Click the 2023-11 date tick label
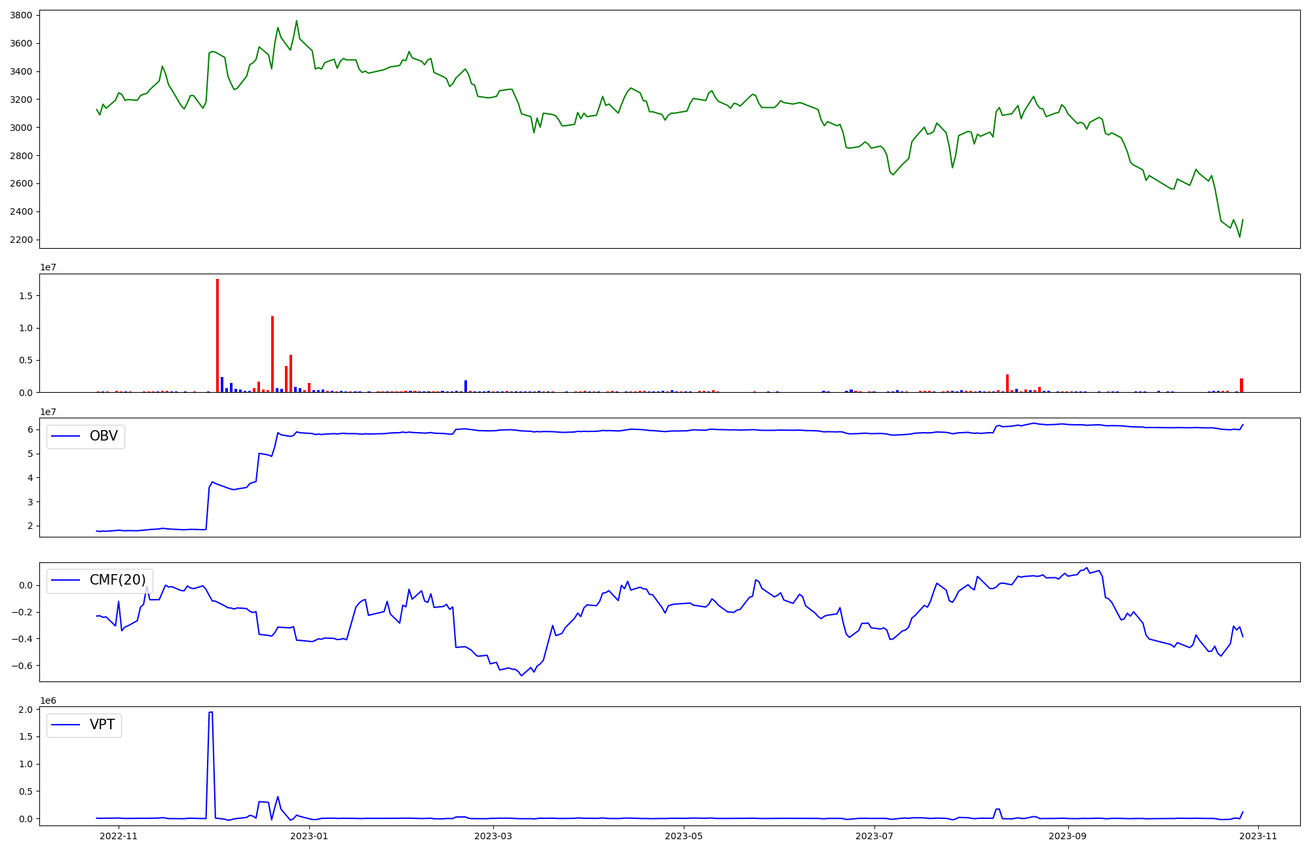 click(1259, 836)
